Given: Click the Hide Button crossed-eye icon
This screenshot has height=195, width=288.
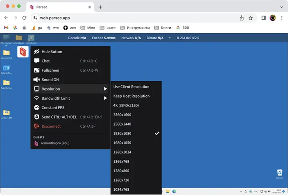Looking at the screenshot, I should [36, 52].
